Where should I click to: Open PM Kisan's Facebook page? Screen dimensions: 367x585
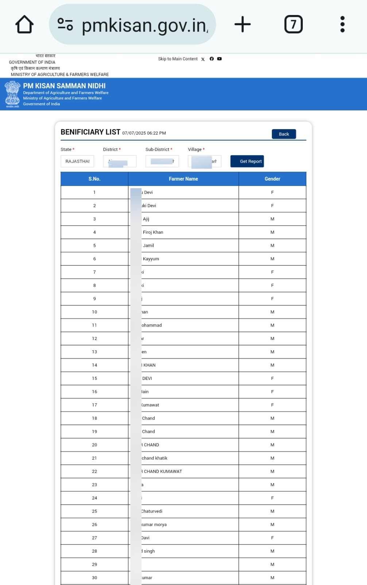coord(212,58)
